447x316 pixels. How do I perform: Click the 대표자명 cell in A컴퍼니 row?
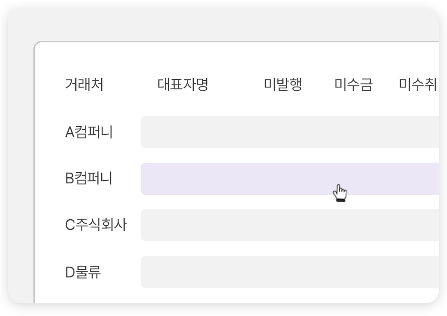tap(183, 132)
